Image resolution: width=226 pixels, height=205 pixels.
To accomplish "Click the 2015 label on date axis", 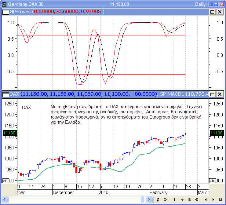I will (x=104, y=192).
